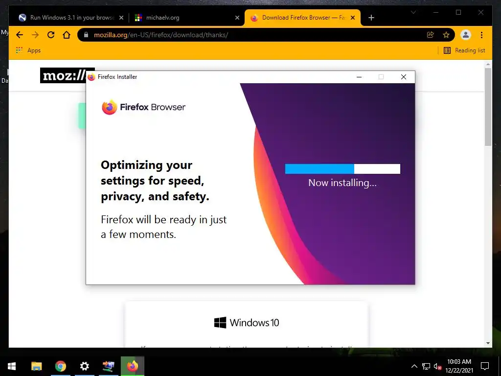Click the 'Optimizing your settings' heading
The height and width of the screenshot is (376, 501).
tap(155, 181)
